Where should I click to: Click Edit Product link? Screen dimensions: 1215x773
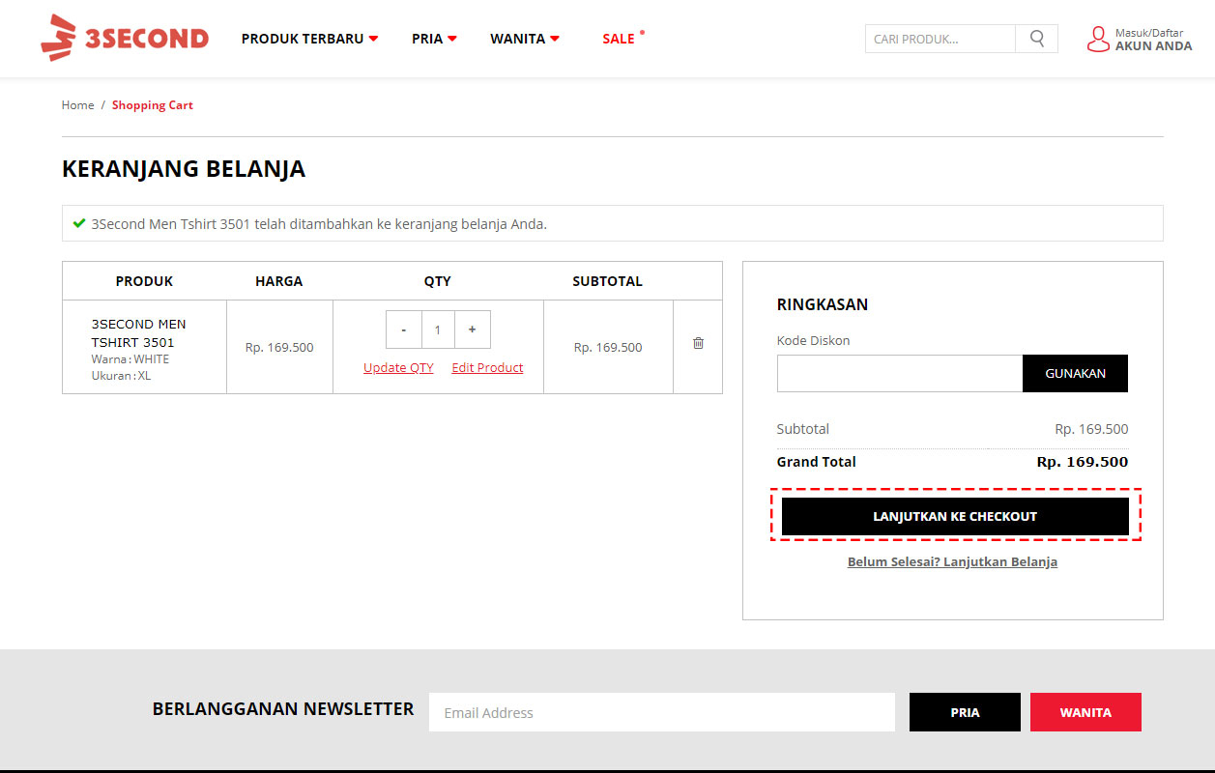487,368
